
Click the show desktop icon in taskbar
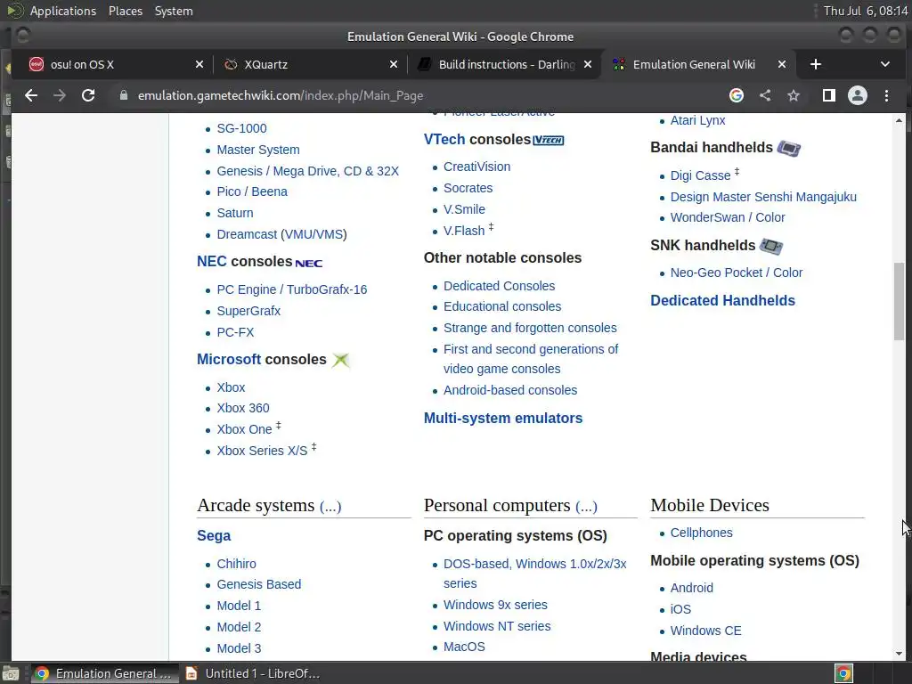pos(11,673)
